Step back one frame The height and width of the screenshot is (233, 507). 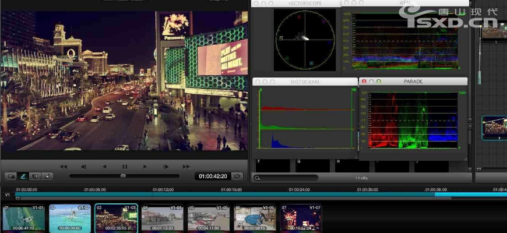(x=83, y=166)
